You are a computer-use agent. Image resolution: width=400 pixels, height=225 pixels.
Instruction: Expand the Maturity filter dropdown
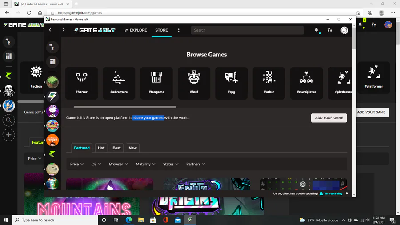(145, 164)
